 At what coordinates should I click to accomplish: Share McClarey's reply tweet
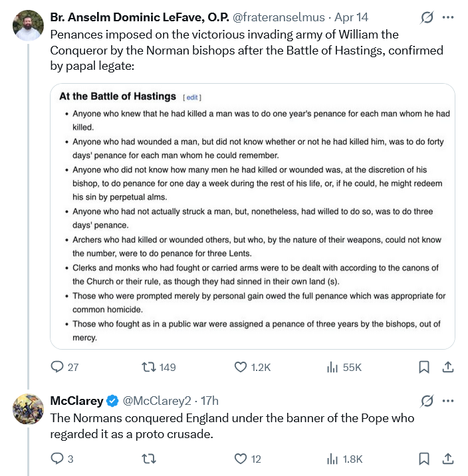(x=447, y=458)
